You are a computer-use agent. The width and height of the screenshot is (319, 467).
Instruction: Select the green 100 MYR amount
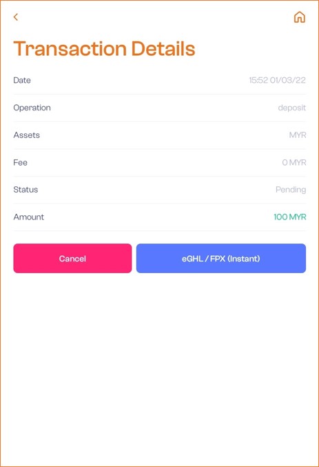click(x=290, y=217)
